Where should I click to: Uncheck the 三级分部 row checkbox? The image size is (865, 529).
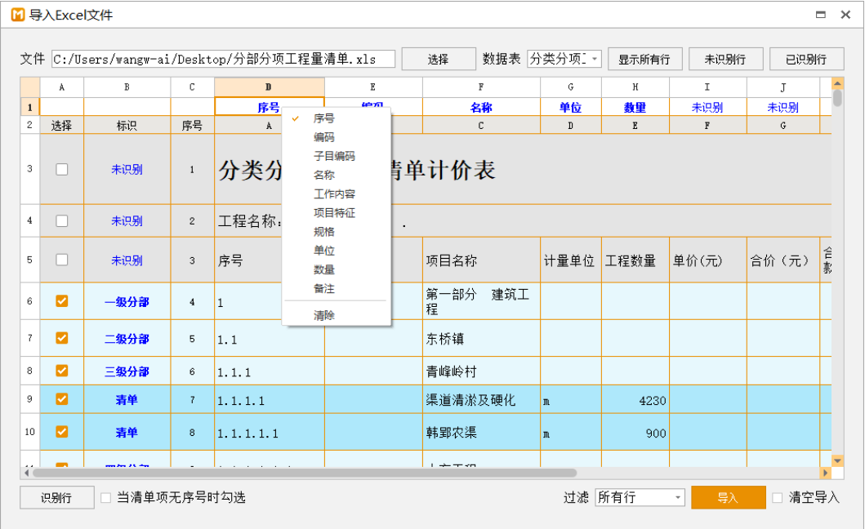pyautogui.click(x=62, y=371)
